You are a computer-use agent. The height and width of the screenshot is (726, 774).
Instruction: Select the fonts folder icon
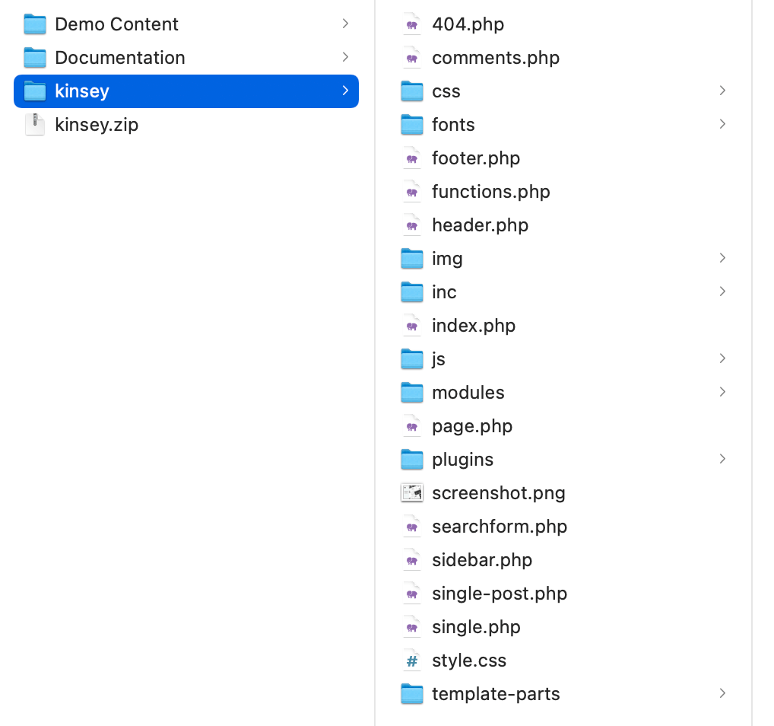[x=411, y=125]
